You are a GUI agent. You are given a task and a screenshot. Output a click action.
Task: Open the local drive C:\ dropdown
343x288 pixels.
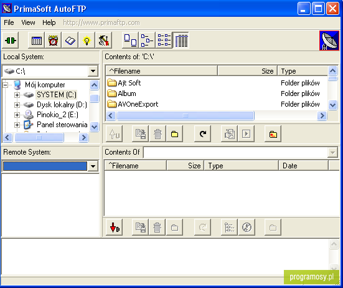(93, 71)
